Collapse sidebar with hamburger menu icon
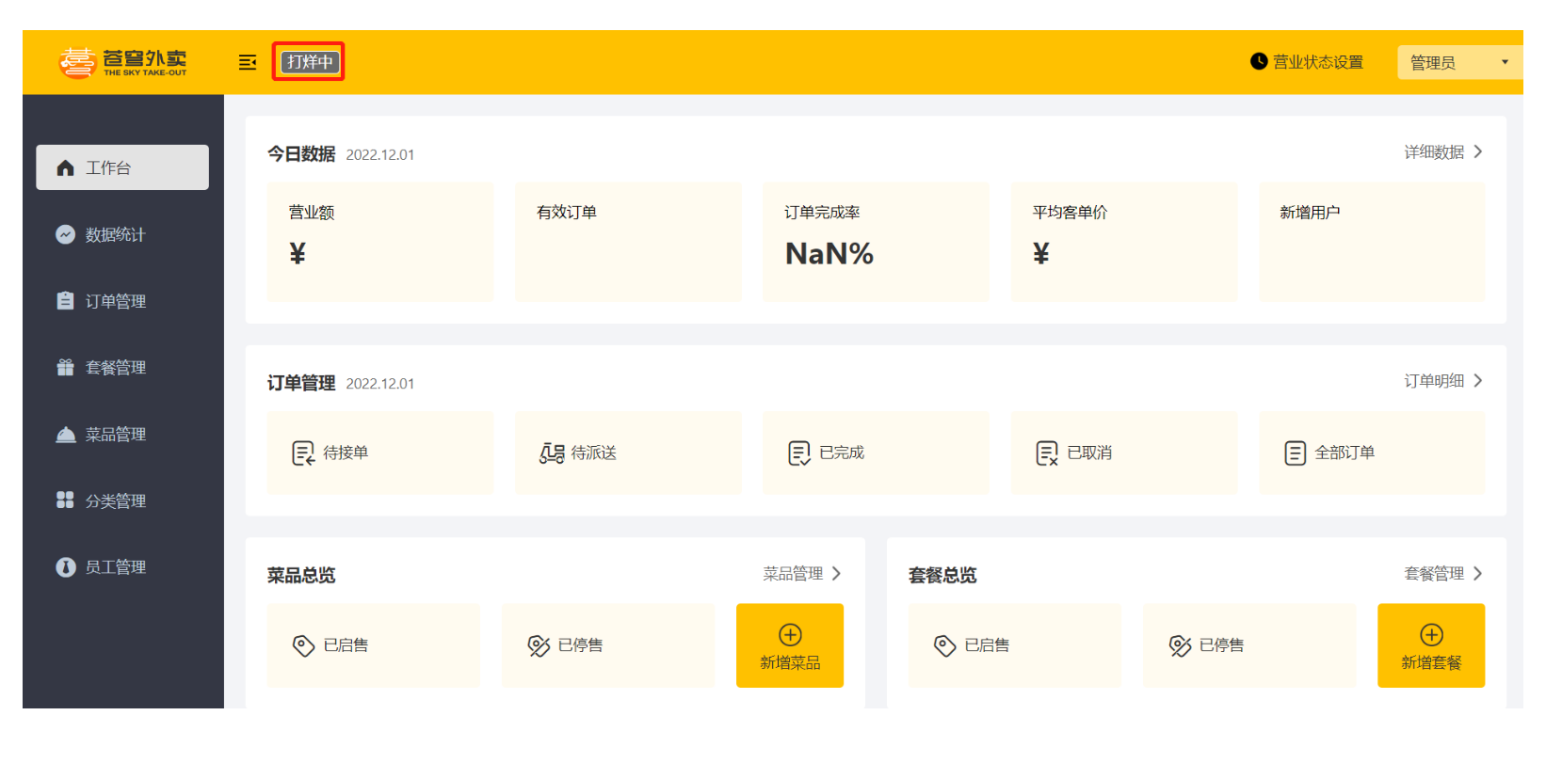The width and height of the screenshot is (1562, 763). tap(248, 62)
